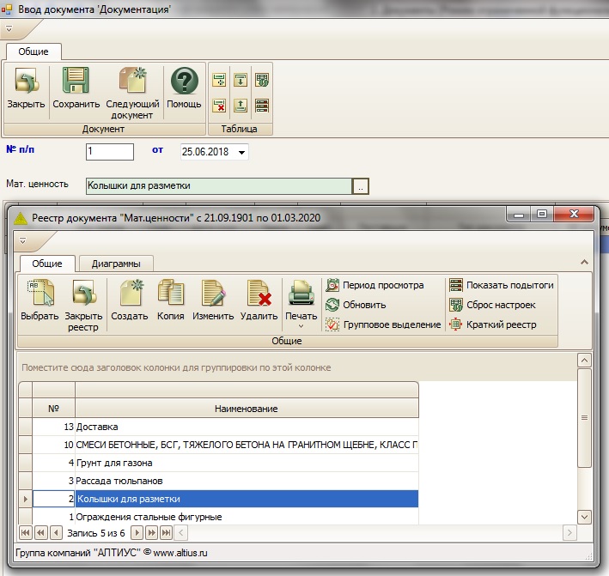The width and height of the screenshot is (609, 576).
Task: Duplicate record with Копия icon
Action: coord(171,293)
